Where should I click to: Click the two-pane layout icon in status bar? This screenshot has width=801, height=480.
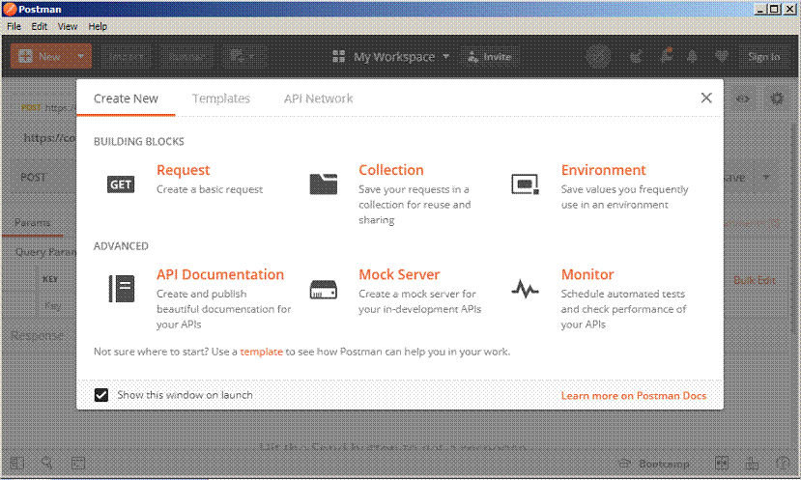722,464
